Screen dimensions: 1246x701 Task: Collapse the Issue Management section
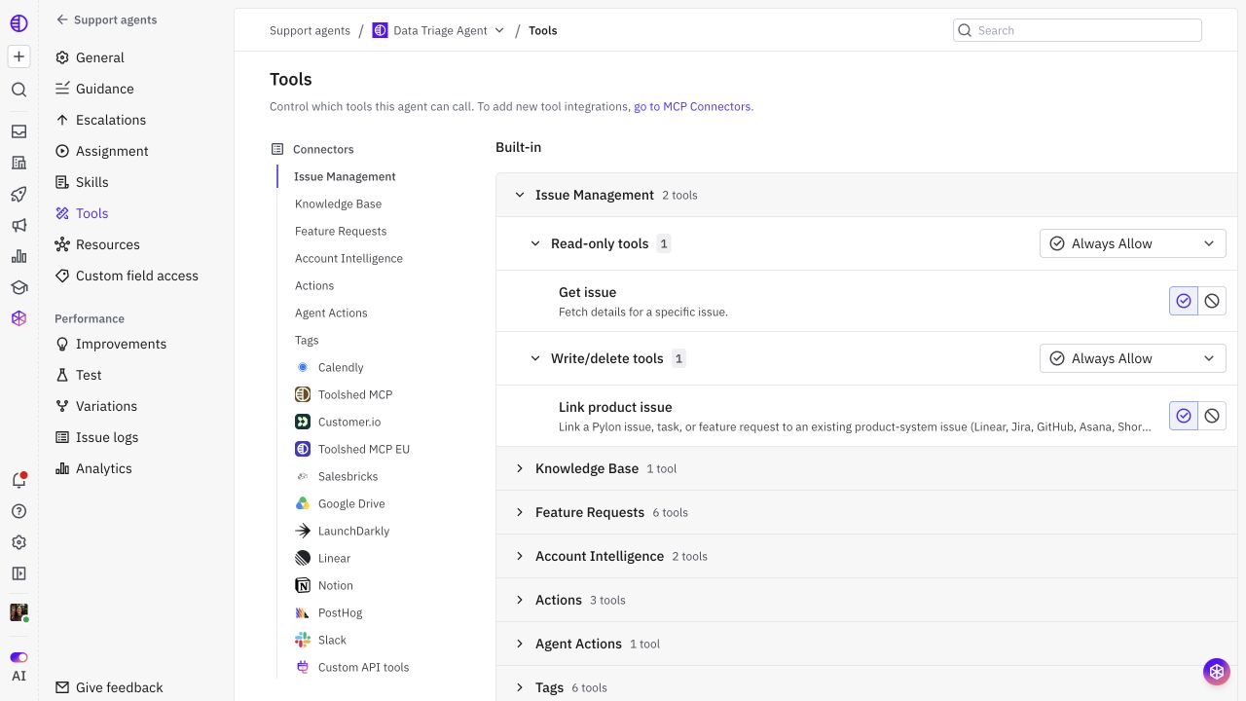click(520, 195)
